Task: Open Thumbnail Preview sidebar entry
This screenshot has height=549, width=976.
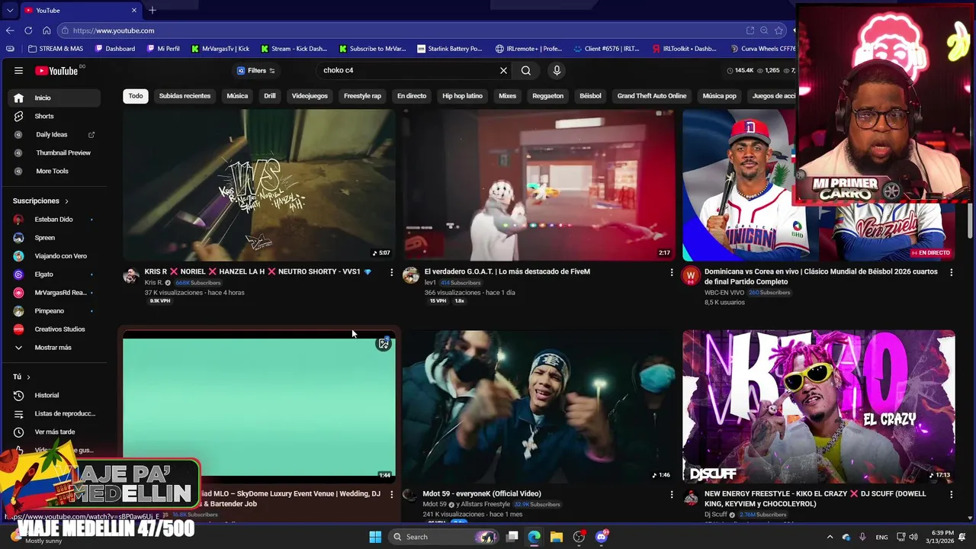Action: point(54,152)
